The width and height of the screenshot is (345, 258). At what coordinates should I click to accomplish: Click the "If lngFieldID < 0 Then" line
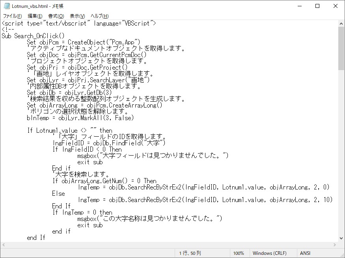tap(87, 149)
